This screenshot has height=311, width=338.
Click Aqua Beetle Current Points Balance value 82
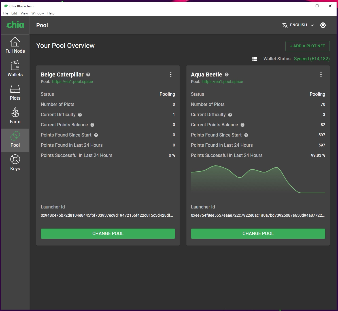click(323, 125)
